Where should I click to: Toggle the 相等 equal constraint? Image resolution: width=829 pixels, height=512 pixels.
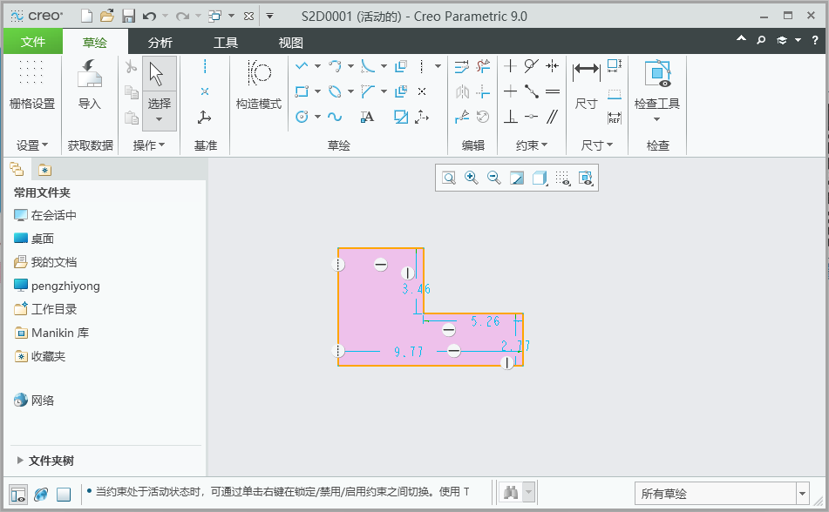[552, 91]
